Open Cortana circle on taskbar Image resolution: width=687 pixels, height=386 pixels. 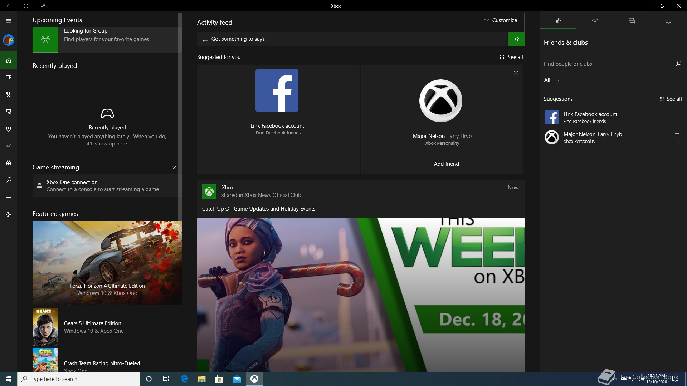(x=149, y=379)
